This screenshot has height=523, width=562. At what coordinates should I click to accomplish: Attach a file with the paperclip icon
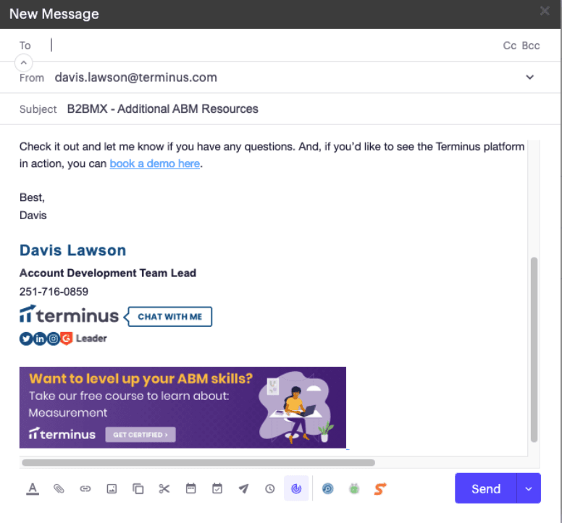[59, 489]
